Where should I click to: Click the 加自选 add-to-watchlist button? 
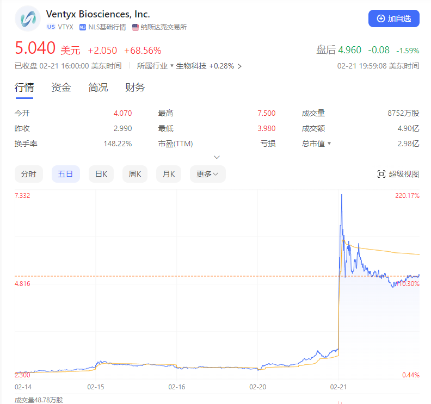393,18
